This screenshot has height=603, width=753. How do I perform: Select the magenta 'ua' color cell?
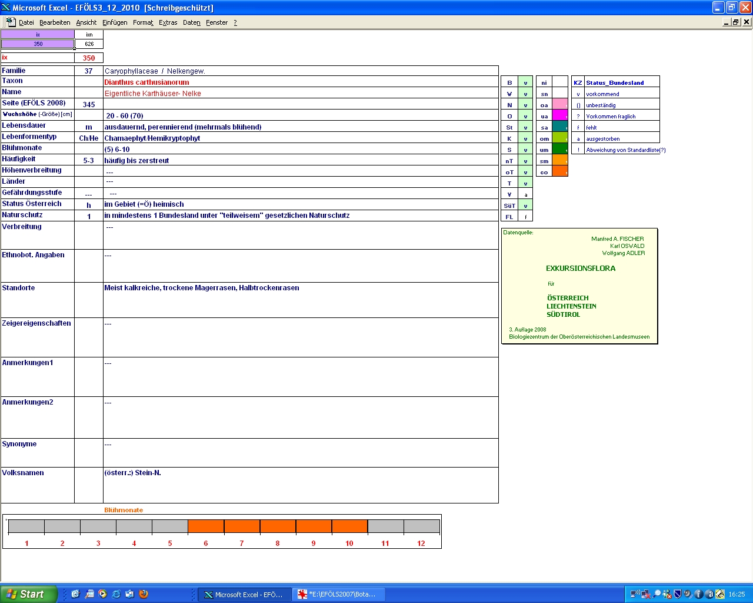pos(559,116)
